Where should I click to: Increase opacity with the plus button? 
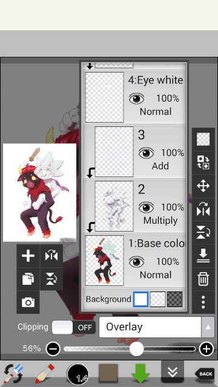[x=206, y=349]
